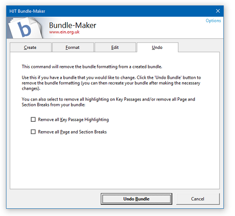Visit the www.ein.org.uk link

(64, 32)
